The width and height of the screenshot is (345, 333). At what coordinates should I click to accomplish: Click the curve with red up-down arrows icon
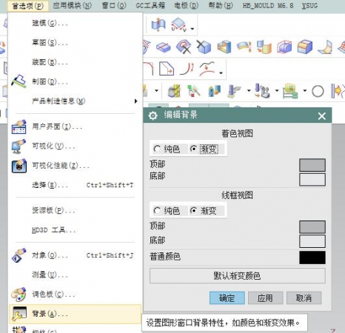pos(187,69)
